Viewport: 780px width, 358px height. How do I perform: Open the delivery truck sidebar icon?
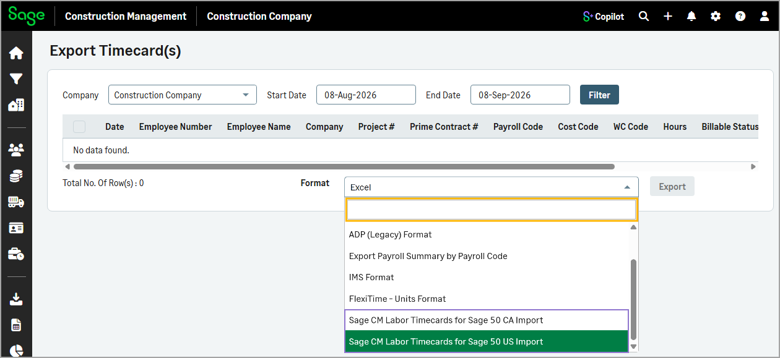pos(16,202)
